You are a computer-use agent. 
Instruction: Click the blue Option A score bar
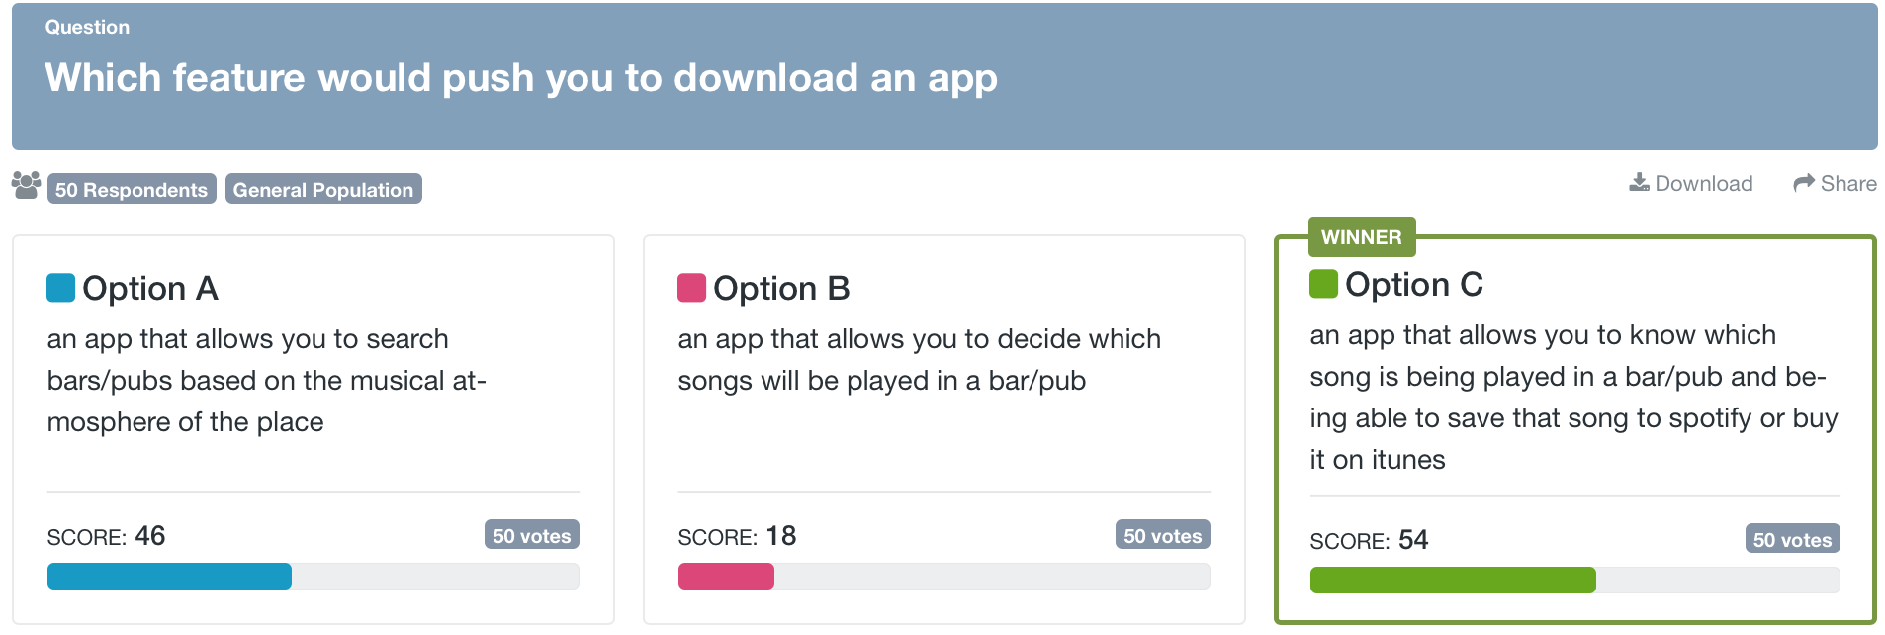click(170, 577)
